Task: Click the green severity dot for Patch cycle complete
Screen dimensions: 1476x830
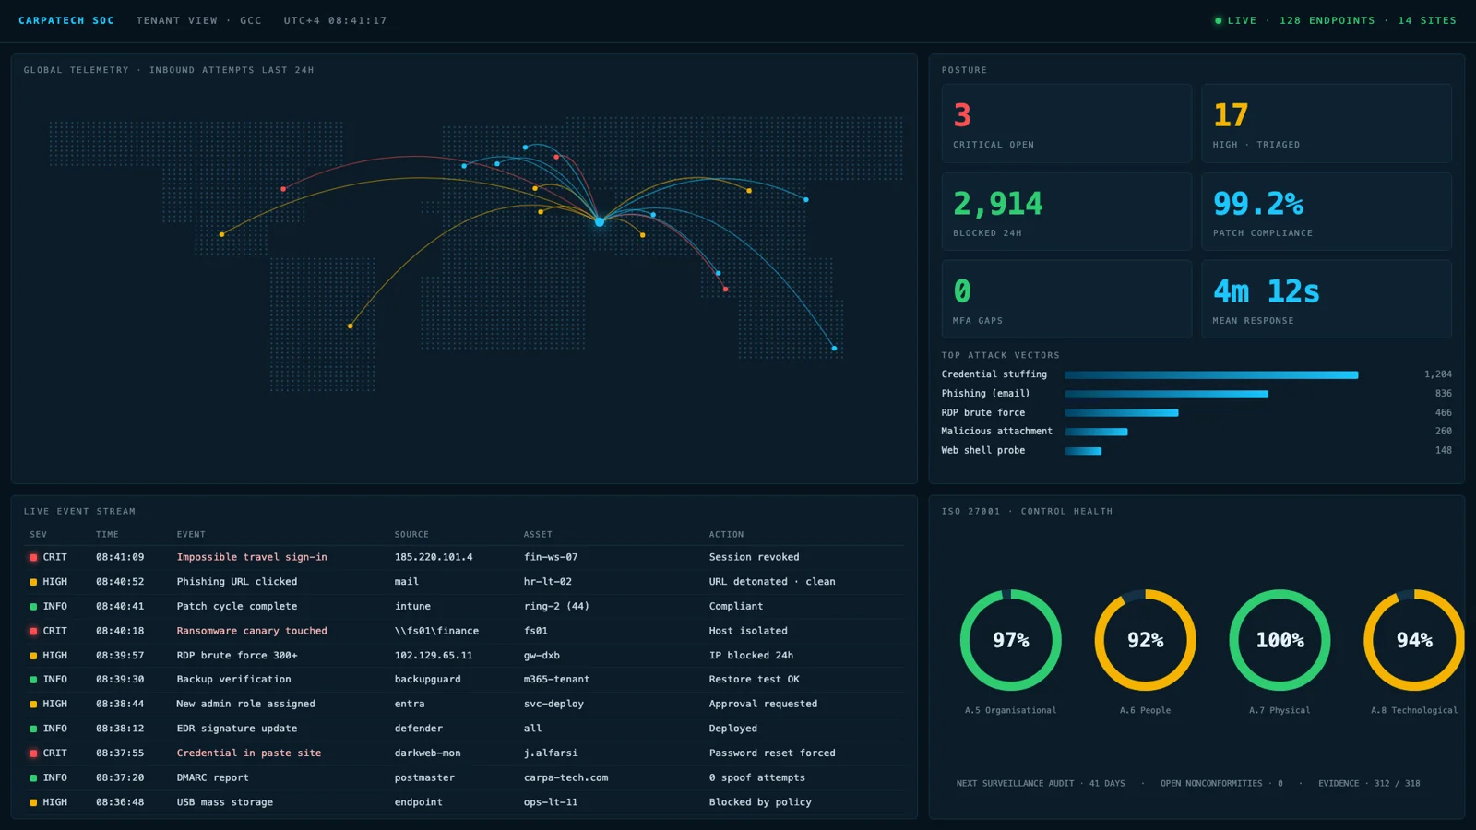Action: (33, 607)
